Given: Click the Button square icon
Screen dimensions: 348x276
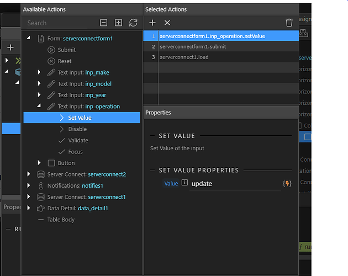Looking at the screenshot, I should click(x=51, y=163).
